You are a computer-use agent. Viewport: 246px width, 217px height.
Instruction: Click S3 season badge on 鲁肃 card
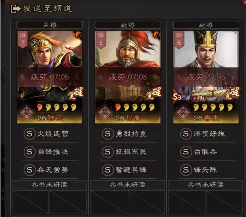[177, 97]
